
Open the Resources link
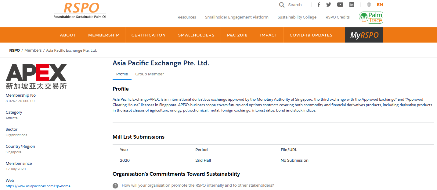pos(187,17)
